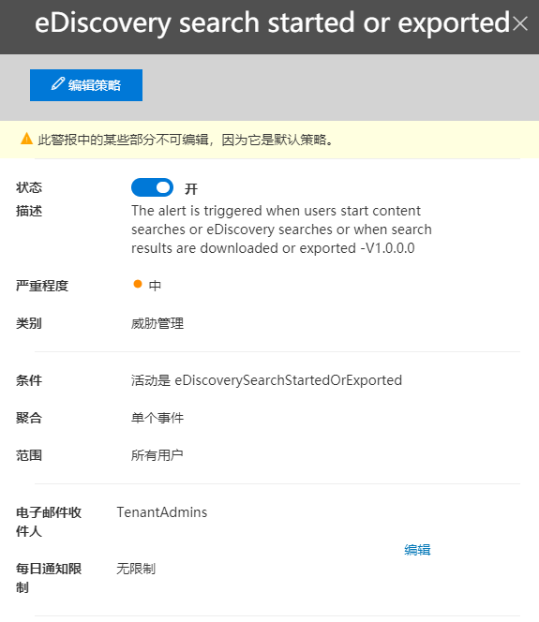Click the 所有用户 scope value
The image size is (539, 622).
tap(157, 455)
